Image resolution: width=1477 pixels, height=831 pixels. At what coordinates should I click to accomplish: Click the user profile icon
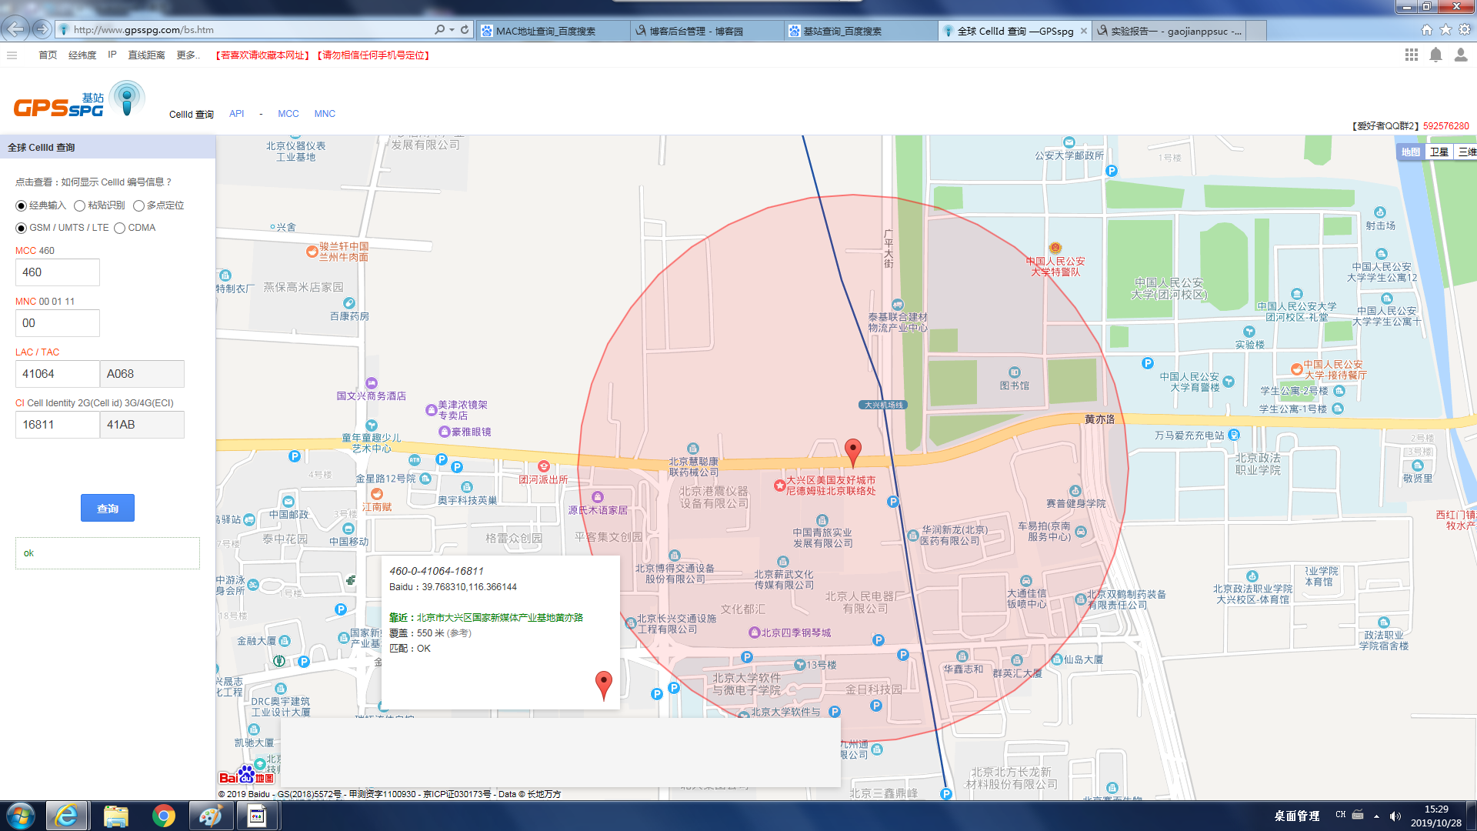click(1460, 55)
